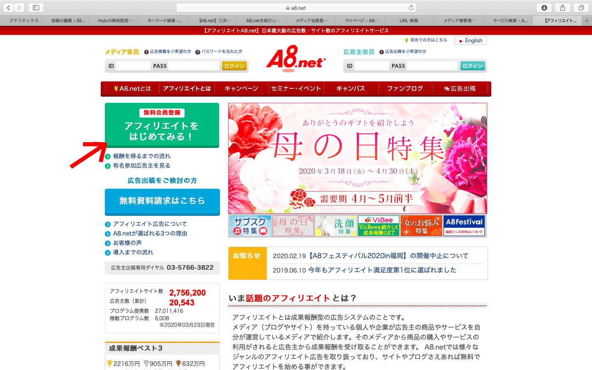Viewport: 592px width, 370px height.
Task: Open the キャンペーン menu item
Action: [x=241, y=88]
